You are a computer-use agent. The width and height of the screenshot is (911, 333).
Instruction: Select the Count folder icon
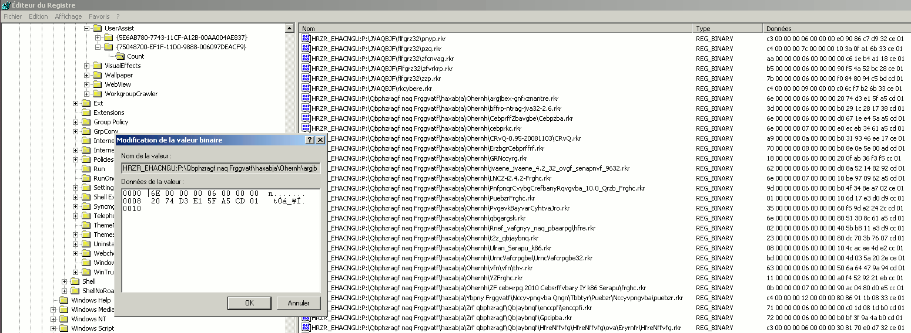pyautogui.click(x=119, y=56)
